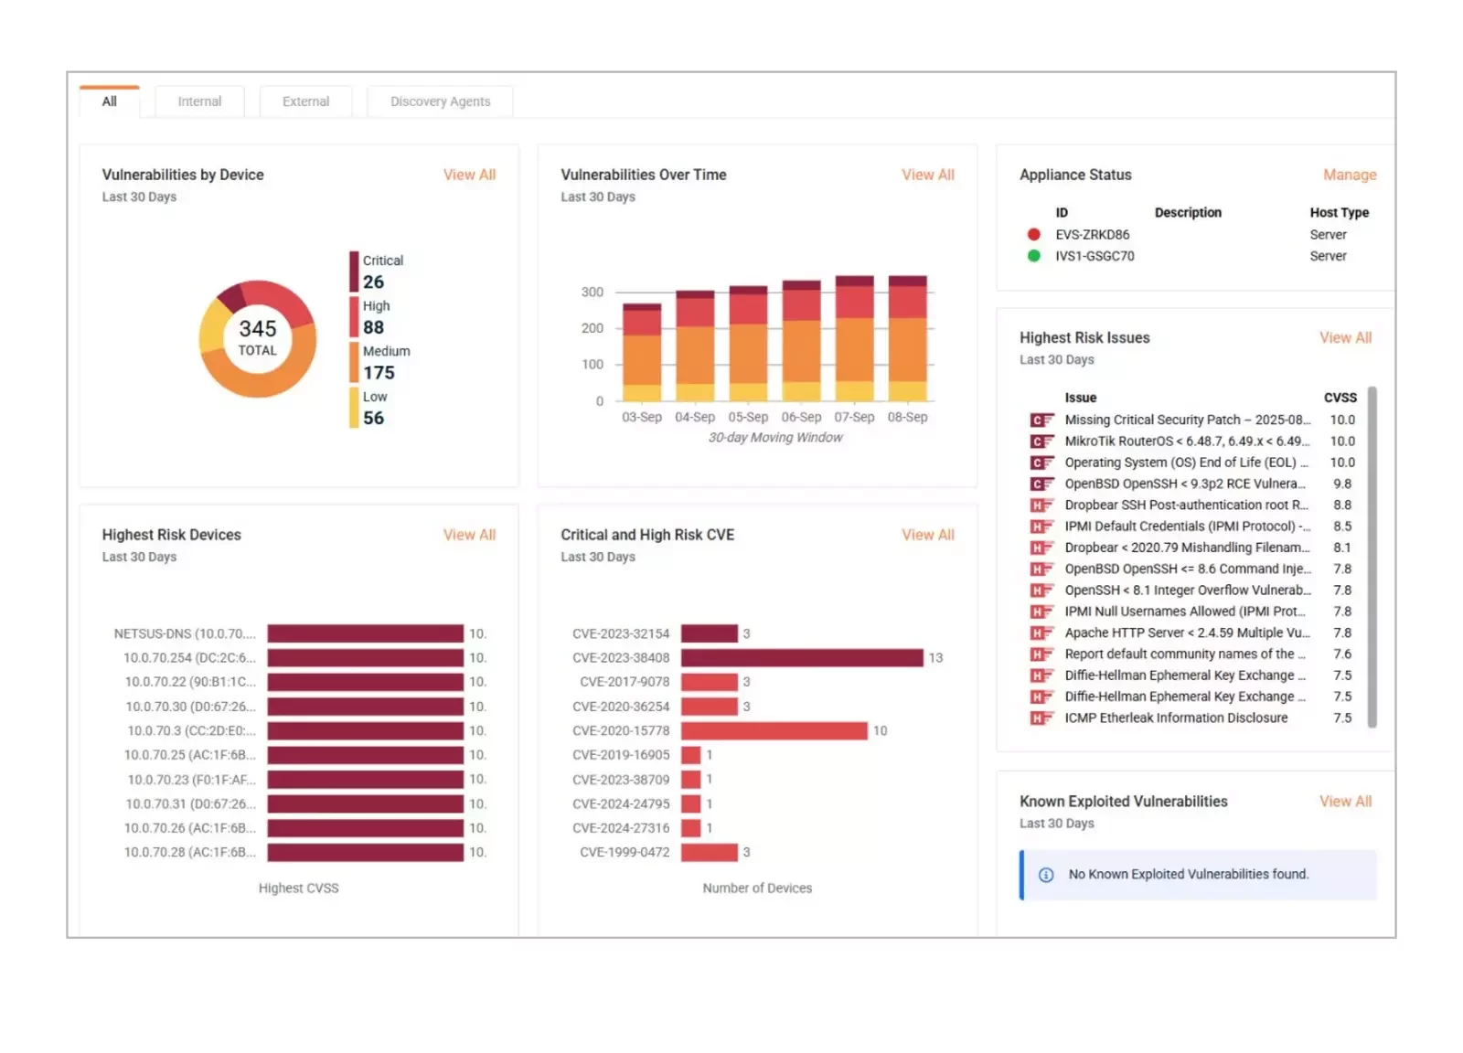The image size is (1463, 1053).
Task: Click View All for Critical and High Risk CVE
Action: [x=927, y=535]
